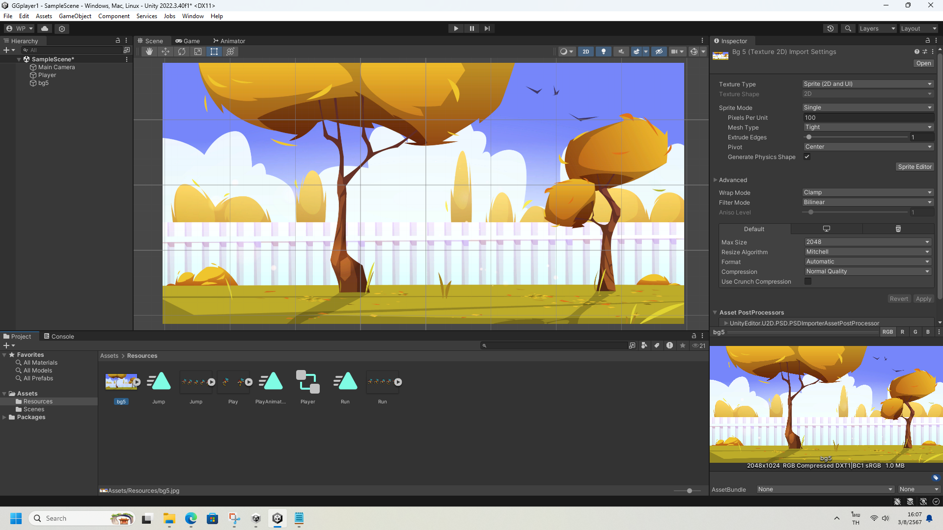The width and height of the screenshot is (943, 530).
Task: Select the Hand view tool
Action: click(149, 52)
